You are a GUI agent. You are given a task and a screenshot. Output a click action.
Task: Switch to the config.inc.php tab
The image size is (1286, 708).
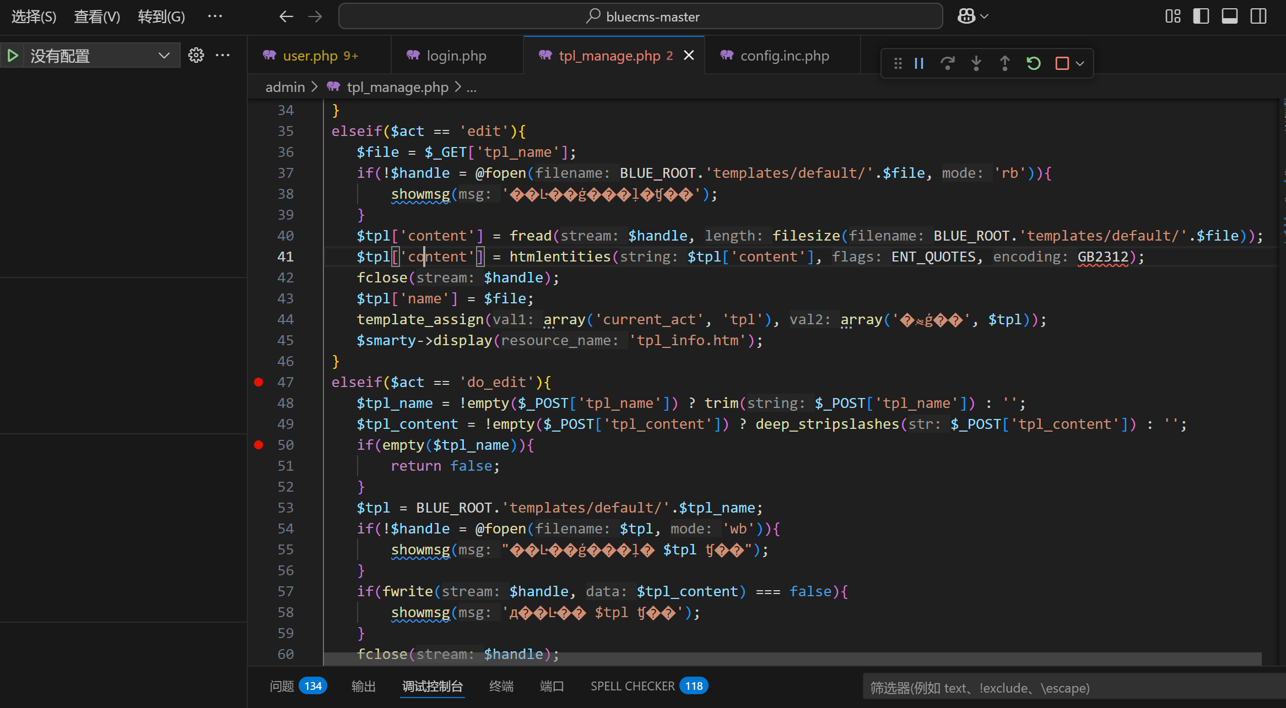784,56
